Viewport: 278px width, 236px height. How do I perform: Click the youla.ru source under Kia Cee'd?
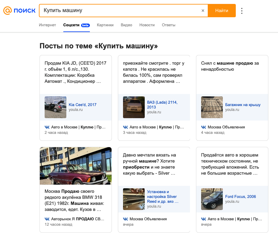[76, 110]
